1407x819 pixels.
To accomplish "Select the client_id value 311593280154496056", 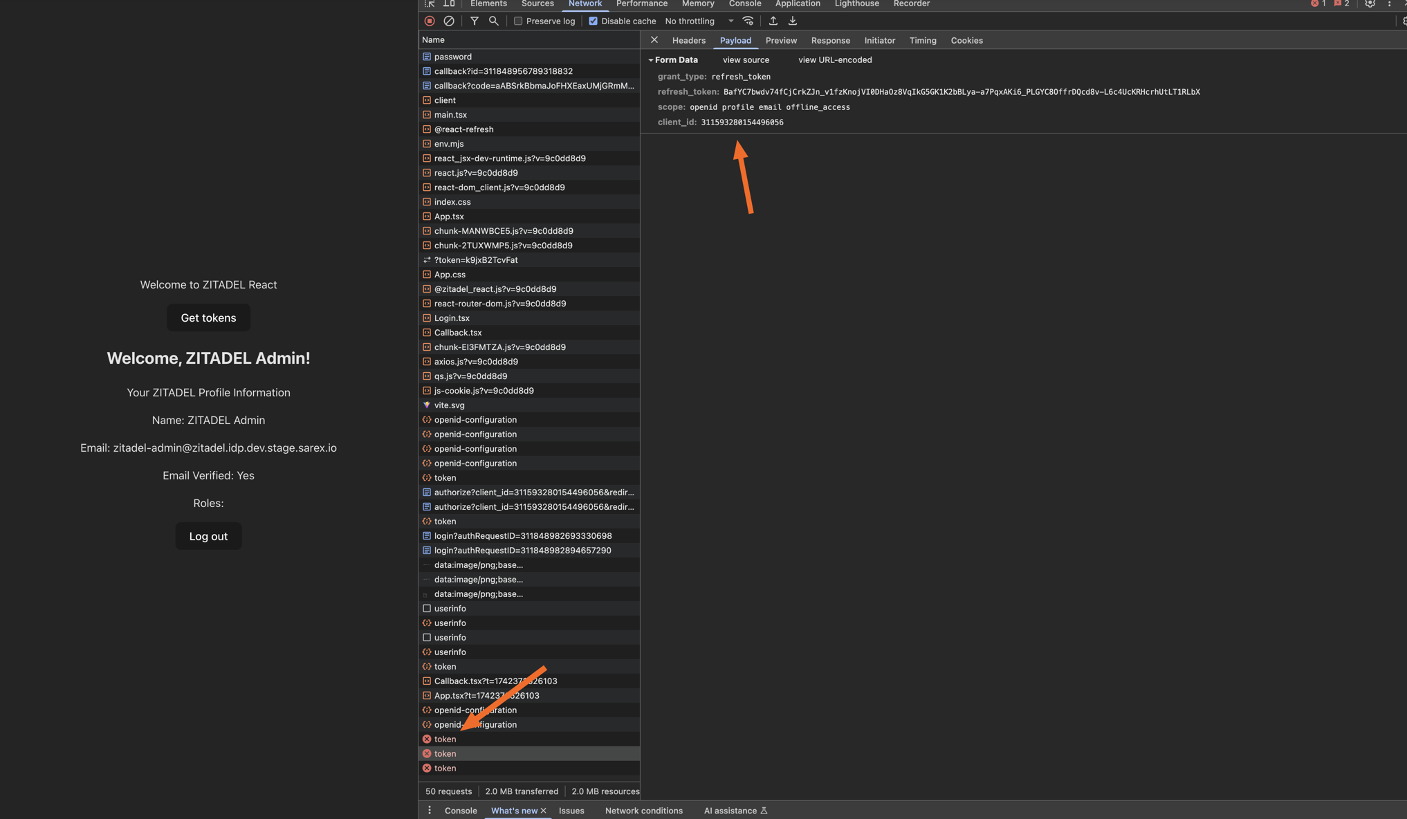I will tap(742, 122).
